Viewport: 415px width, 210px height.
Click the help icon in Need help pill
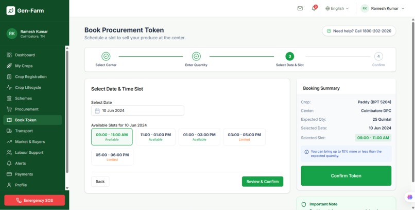pyautogui.click(x=328, y=31)
